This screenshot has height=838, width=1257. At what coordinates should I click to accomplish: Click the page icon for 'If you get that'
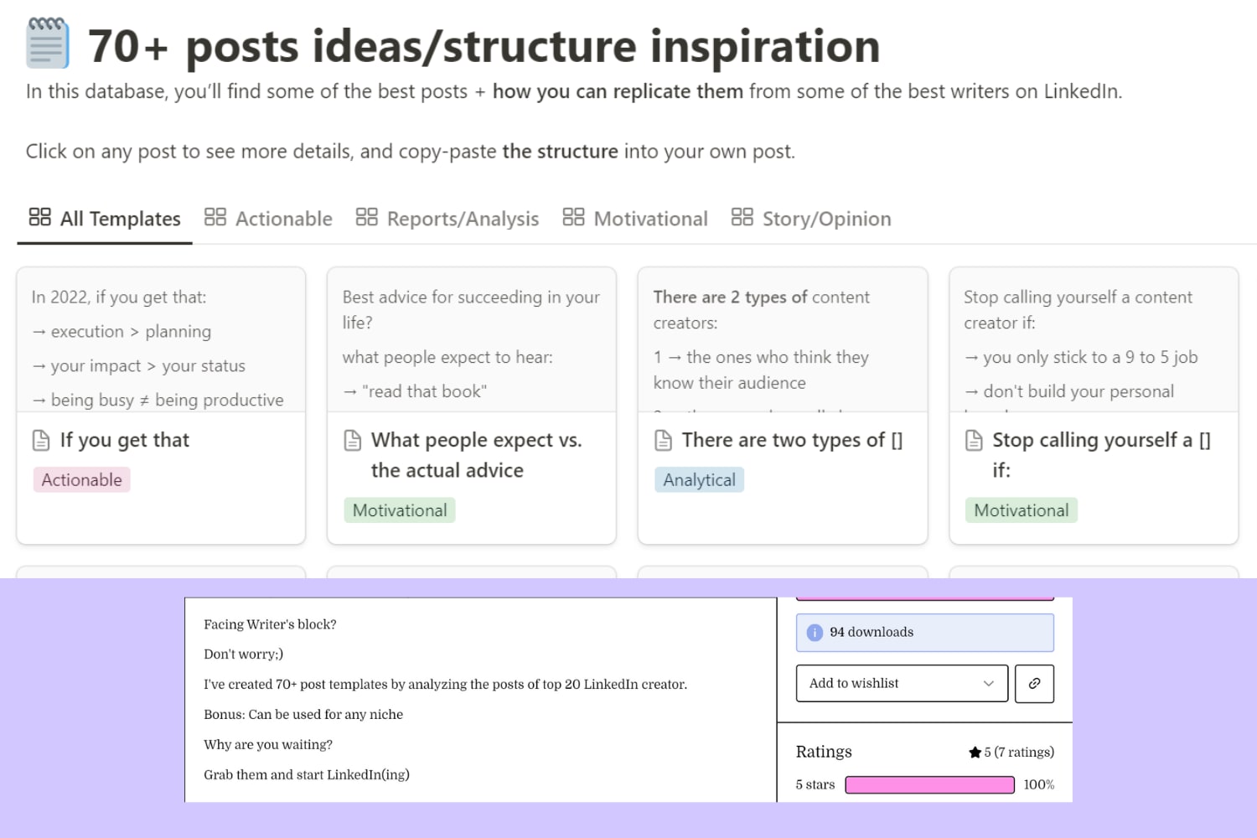tap(41, 440)
